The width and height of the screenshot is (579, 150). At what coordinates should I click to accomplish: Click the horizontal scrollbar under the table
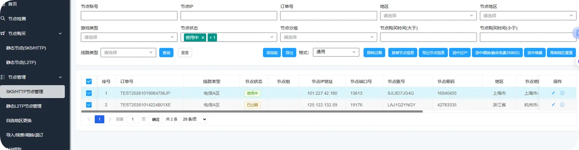click(x=252, y=111)
